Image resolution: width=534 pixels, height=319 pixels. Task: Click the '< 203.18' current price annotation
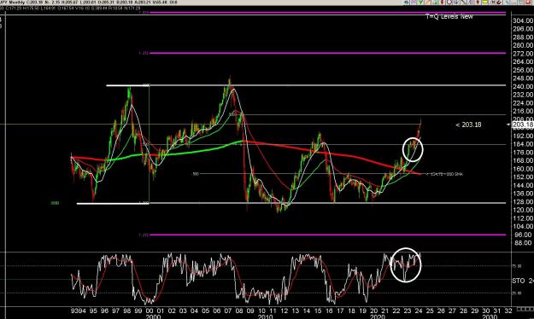click(x=468, y=125)
